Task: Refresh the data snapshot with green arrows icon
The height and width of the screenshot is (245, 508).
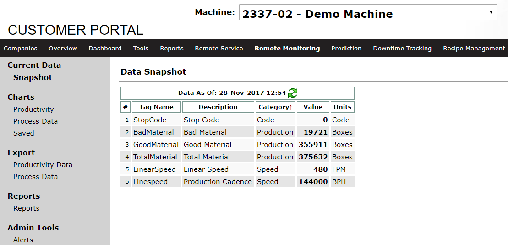Action: tap(293, 93)
